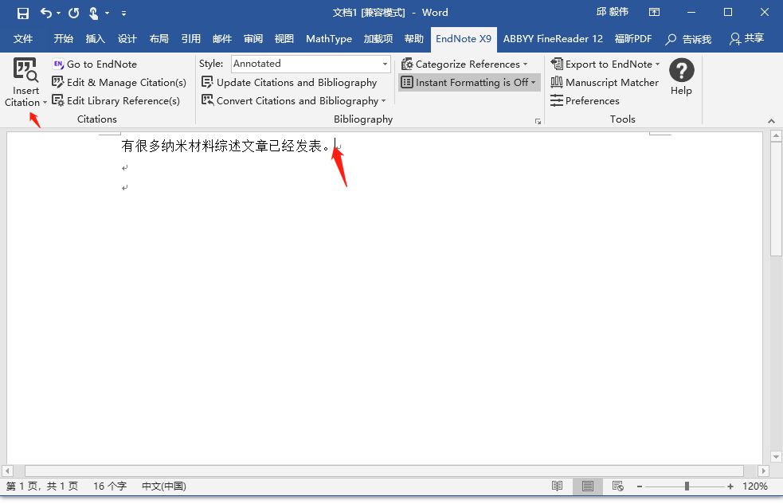
Task: Switch to Read Mode view
Action: (558, 486)
